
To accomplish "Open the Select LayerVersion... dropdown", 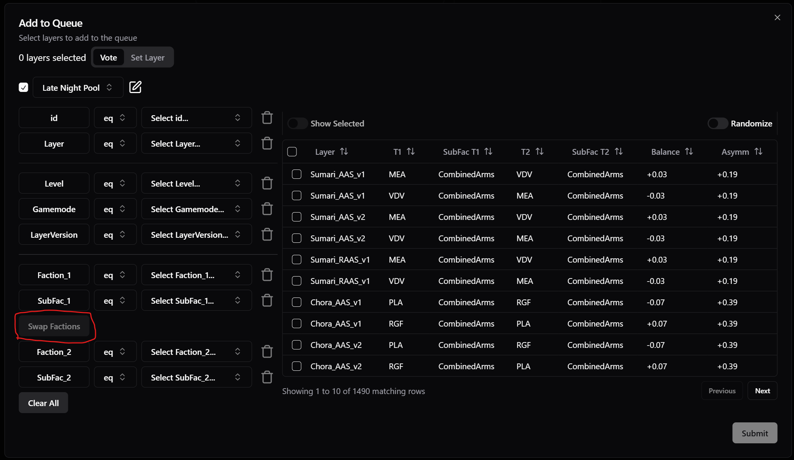I will [196, 234].
